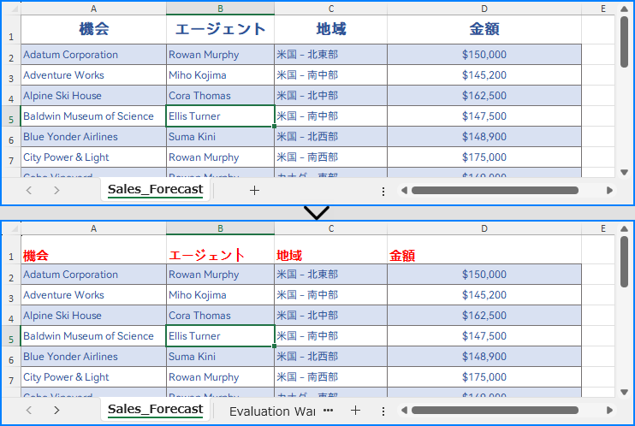Select $150,000 cell in top spreadsheet

click(x=484, y=55)
